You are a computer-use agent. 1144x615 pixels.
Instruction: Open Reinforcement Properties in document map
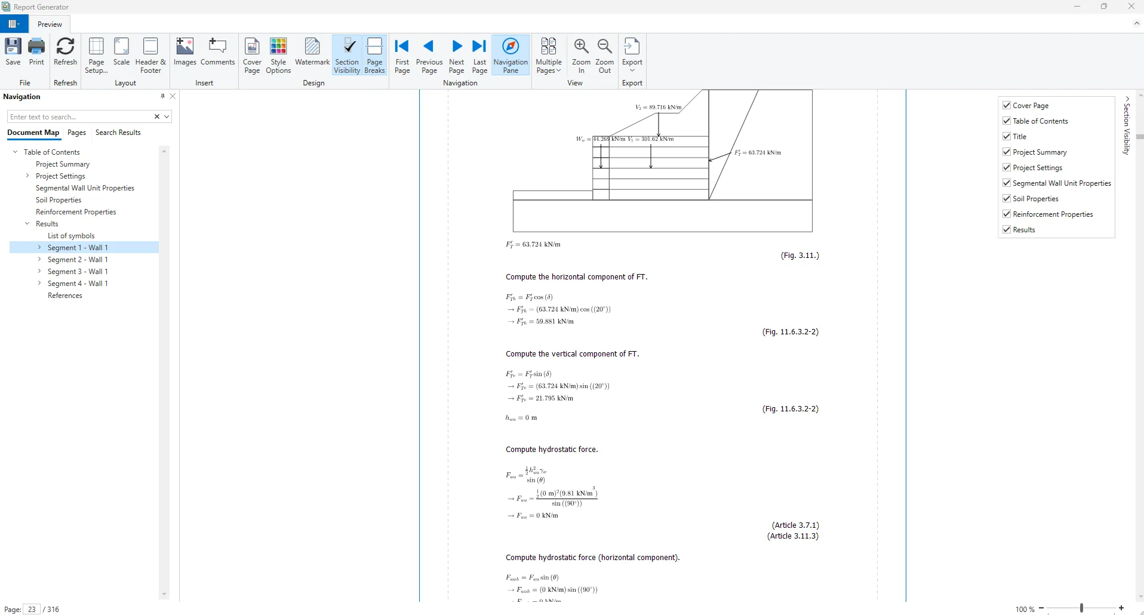pyautogui.click(x=76, y=212)
